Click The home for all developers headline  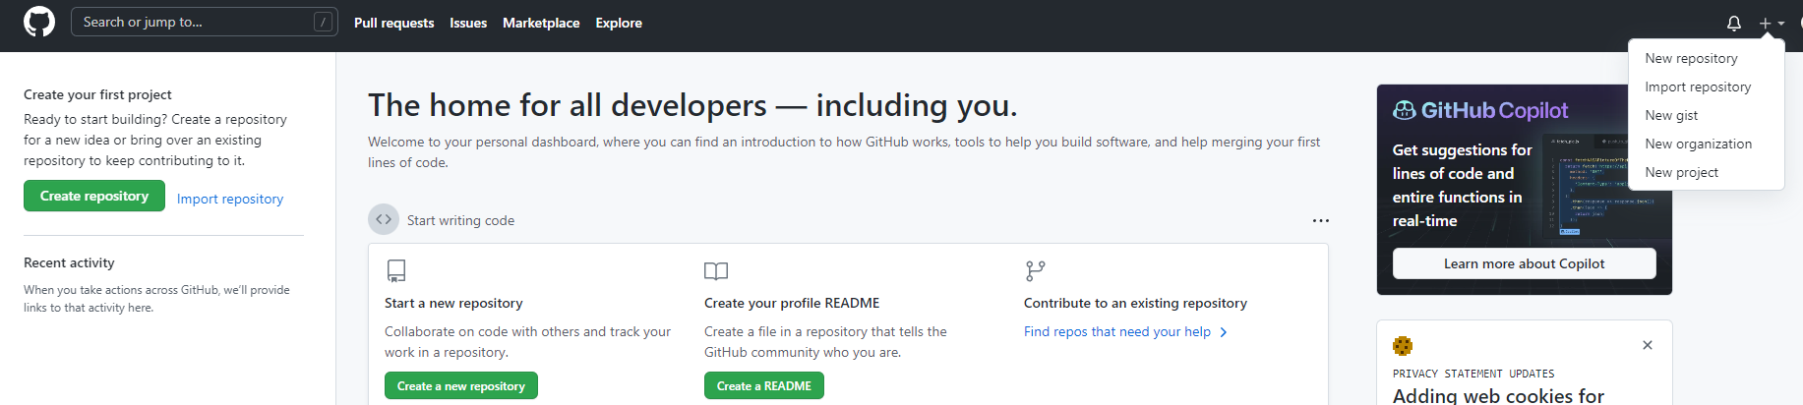click(692, 105)
